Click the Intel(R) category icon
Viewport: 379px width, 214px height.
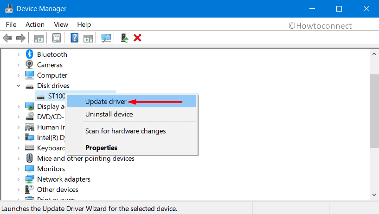[30, 137]
